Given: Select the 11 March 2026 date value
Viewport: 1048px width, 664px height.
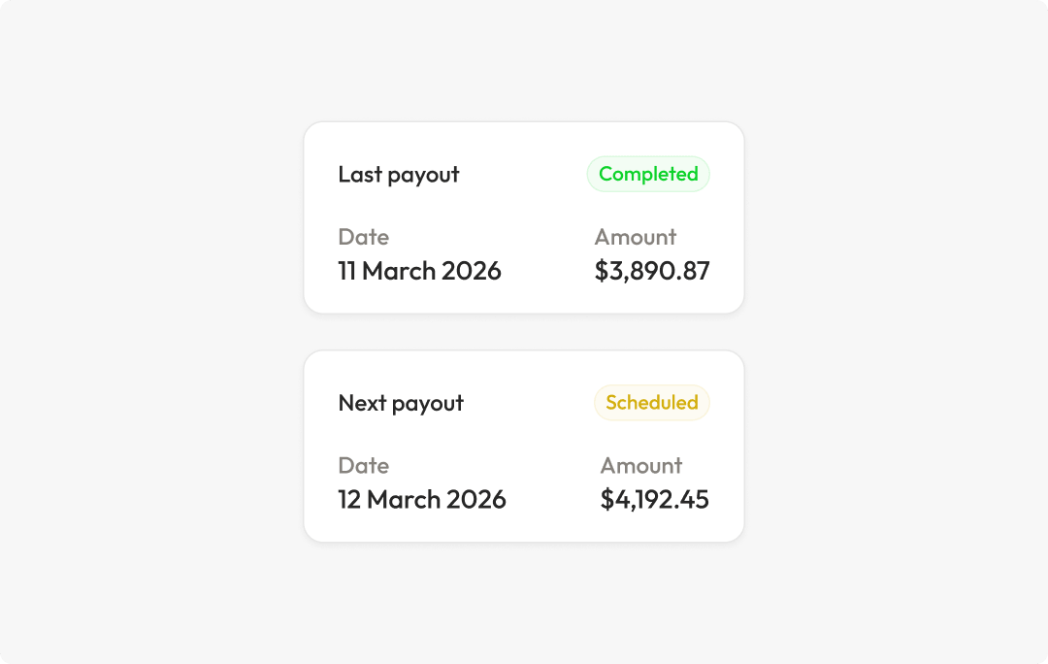Looking at the screenshot, I should click(x=419, y=271).
